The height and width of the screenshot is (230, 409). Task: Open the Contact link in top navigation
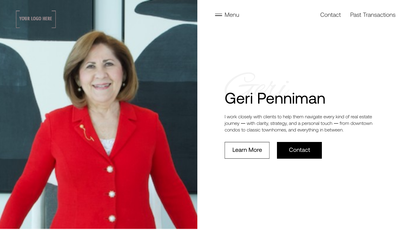click(x=330, y=15)
